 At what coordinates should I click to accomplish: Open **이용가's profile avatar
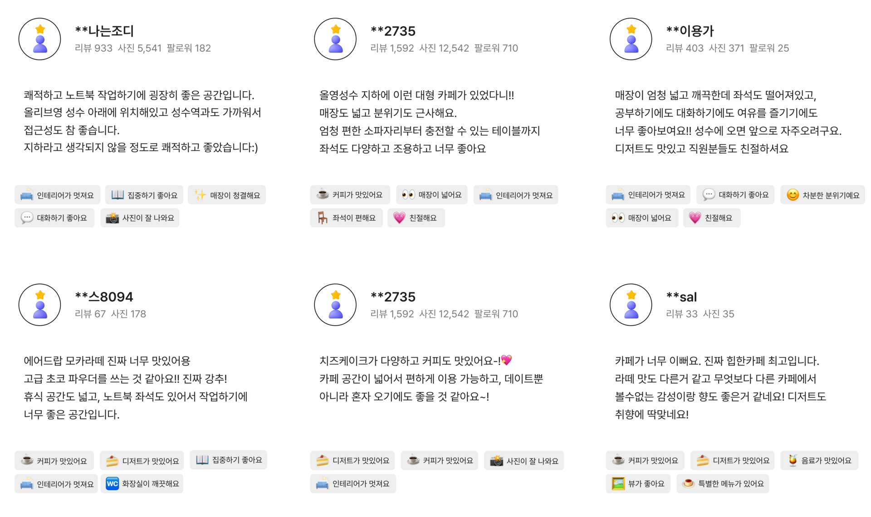[x=631, y=39]
